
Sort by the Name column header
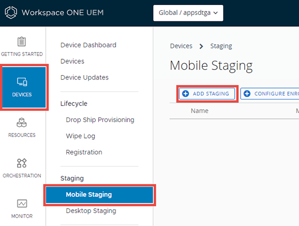tap(200, 111)
